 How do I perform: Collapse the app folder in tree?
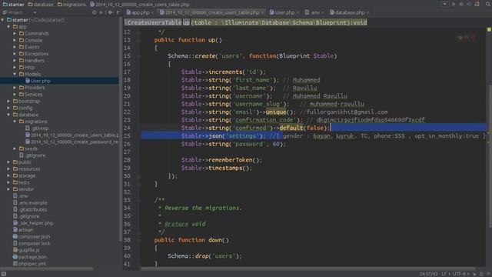pos(8,27)
